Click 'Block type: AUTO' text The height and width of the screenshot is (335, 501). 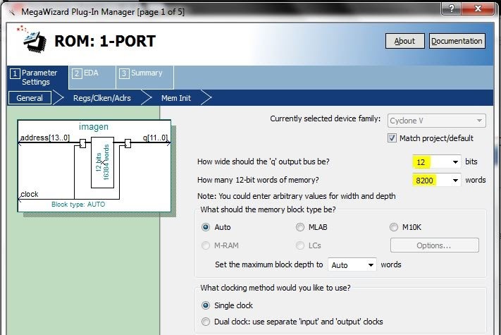[x=78, y=205]
